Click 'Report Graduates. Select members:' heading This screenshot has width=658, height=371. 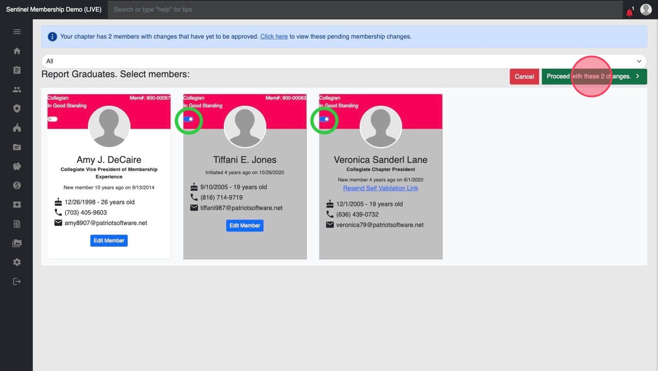click(115, 74)
